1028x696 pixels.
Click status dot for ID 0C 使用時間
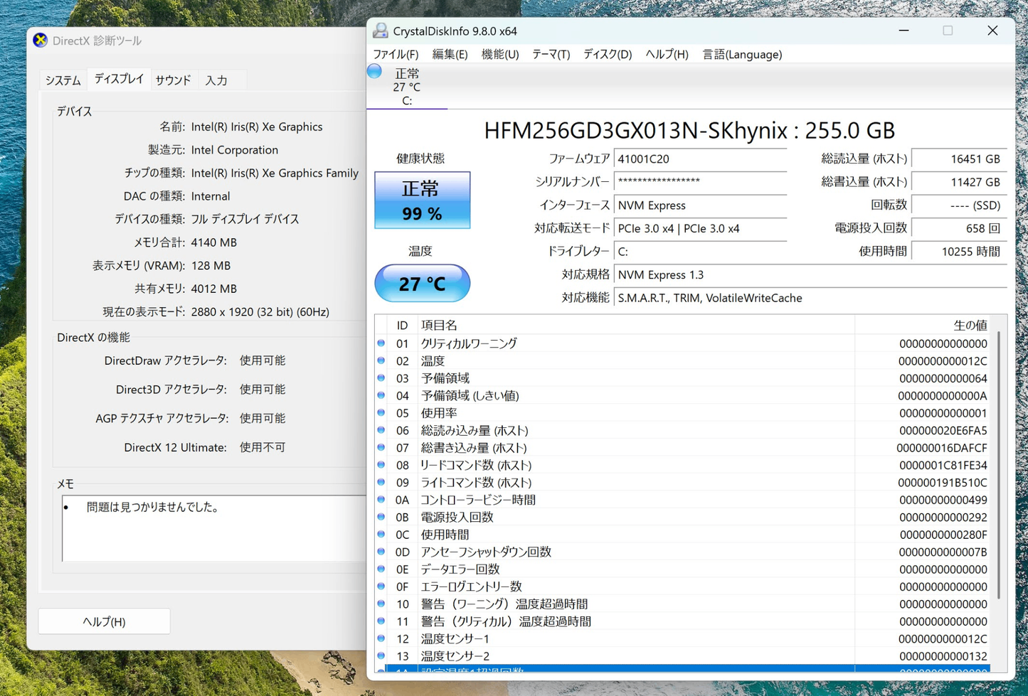381,535
